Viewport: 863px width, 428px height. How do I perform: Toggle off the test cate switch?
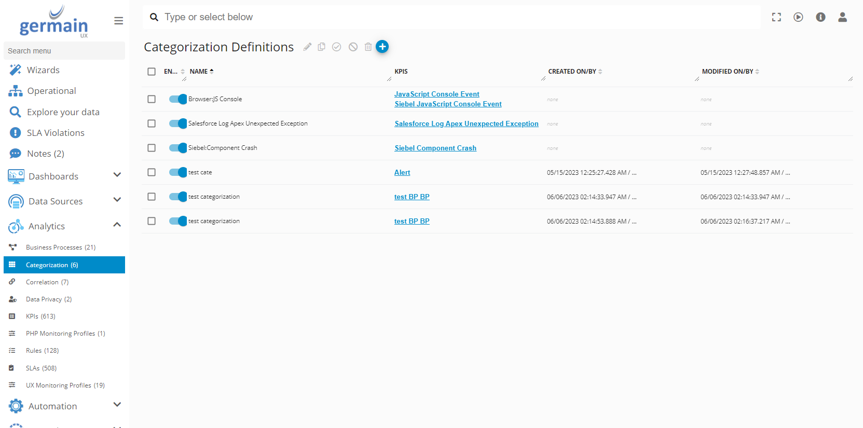[178, 172]
